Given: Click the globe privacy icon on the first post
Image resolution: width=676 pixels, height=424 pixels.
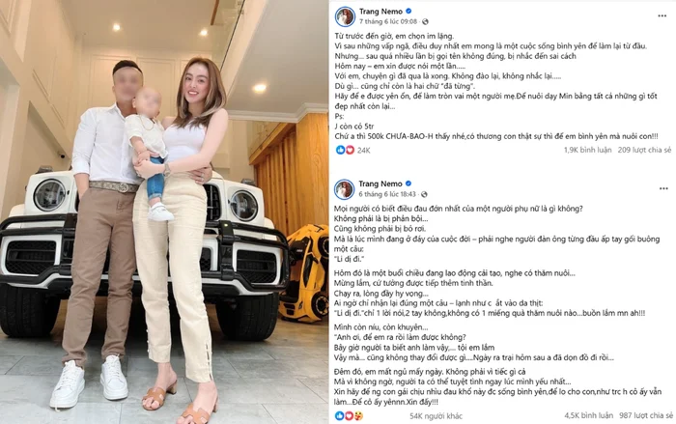Looking at the screenshot, I should (x=425, y=21).
